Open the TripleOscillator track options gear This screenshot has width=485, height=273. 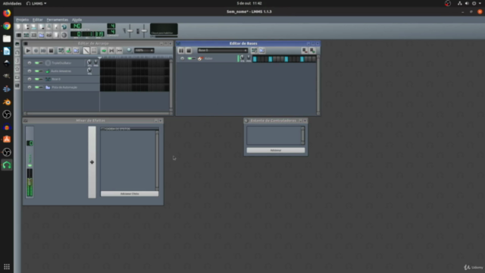(x=30, y=63)
